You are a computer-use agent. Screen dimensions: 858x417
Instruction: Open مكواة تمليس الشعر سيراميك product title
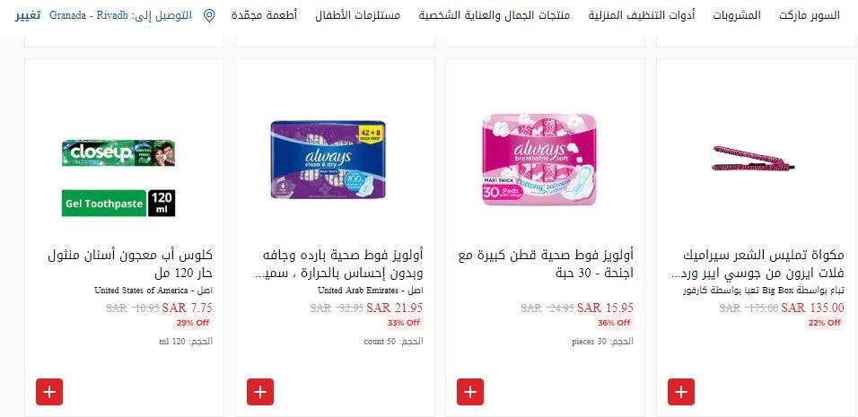pos(757,264)
